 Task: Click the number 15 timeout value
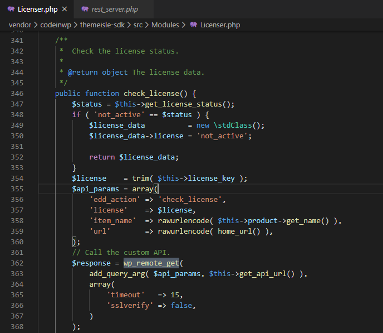(175, 295)
